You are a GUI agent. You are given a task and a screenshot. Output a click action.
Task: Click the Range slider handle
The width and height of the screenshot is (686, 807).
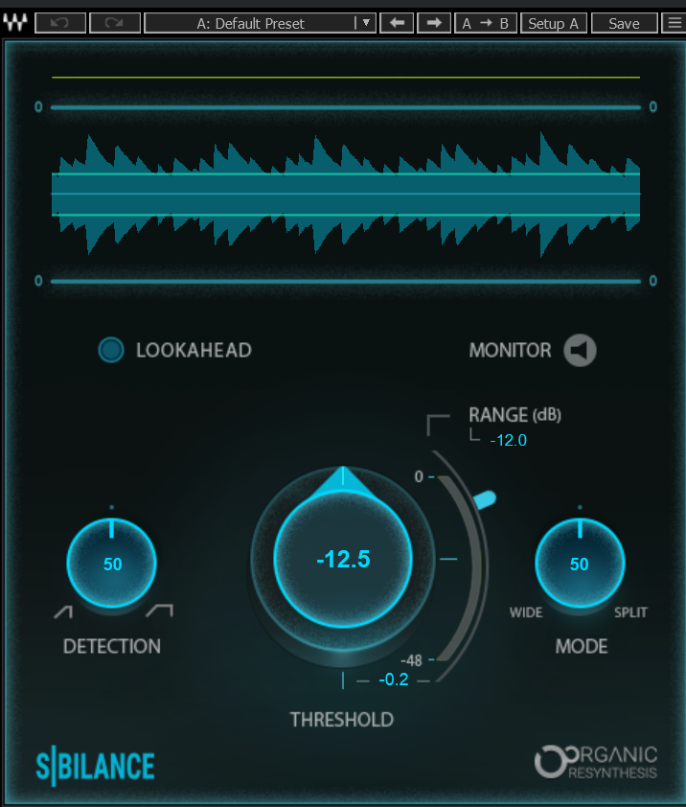click(x=484, y=499)
